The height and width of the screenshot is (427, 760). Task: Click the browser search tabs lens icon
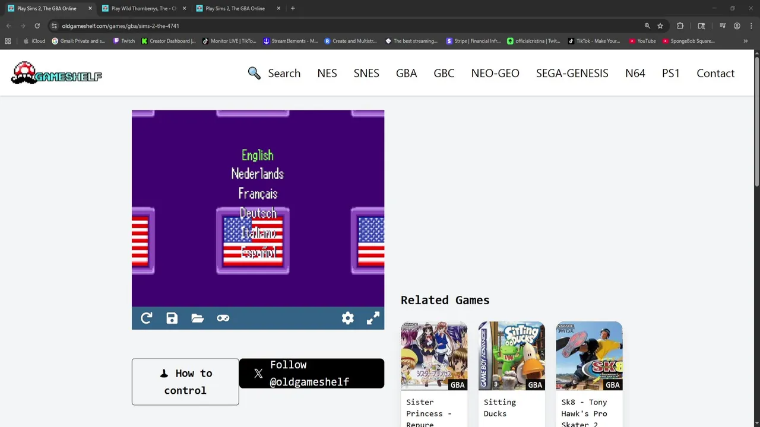click(701, 26)
